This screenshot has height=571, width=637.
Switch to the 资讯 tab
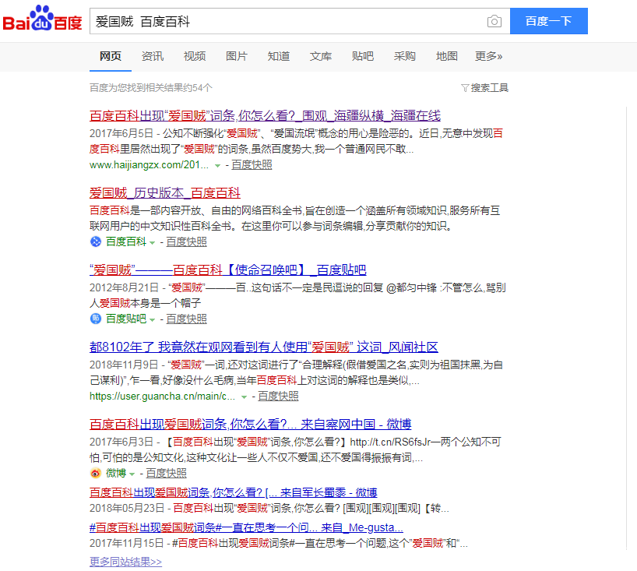click(153, 56)
